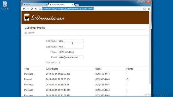Screen dimensions: 173x97
Task: Click the phone number beside Phone label
Action: [66, 52]
